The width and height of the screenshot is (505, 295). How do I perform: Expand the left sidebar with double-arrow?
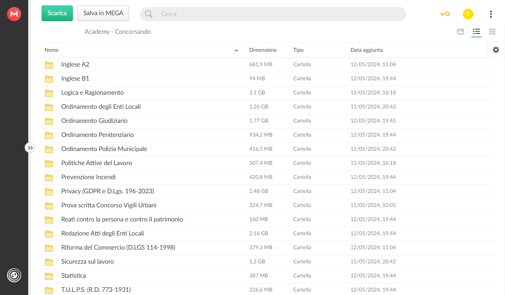click(30, 147)
